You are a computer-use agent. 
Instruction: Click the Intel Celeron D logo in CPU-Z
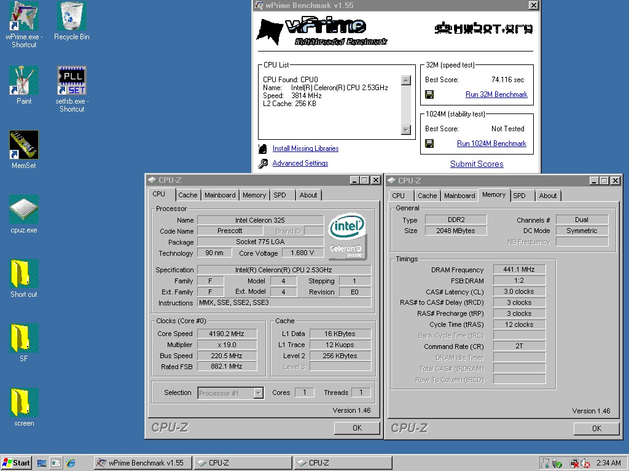coord(348,236)
